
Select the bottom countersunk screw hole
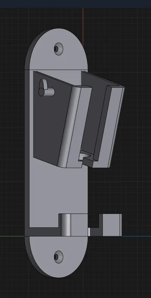(x=59, y=257)
